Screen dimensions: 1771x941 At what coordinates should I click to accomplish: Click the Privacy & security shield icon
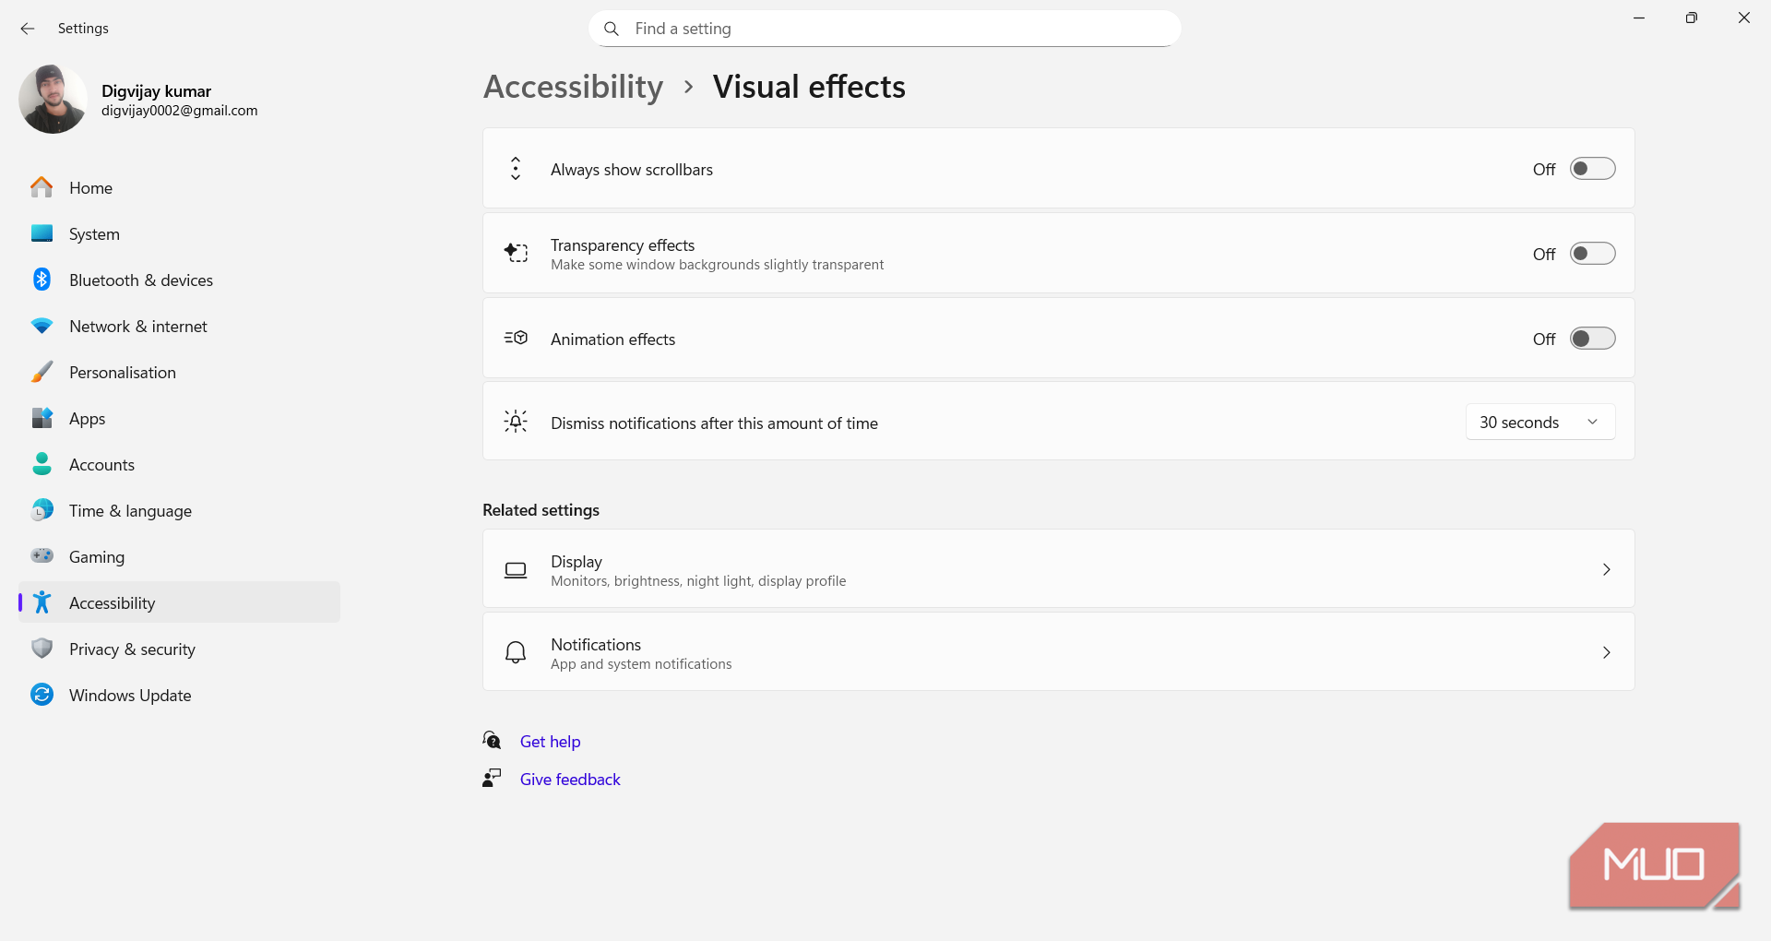42,649
